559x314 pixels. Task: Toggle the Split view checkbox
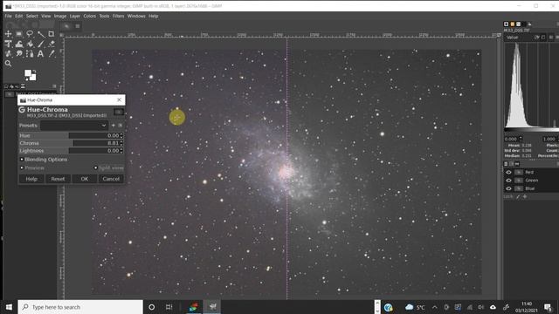95,167
